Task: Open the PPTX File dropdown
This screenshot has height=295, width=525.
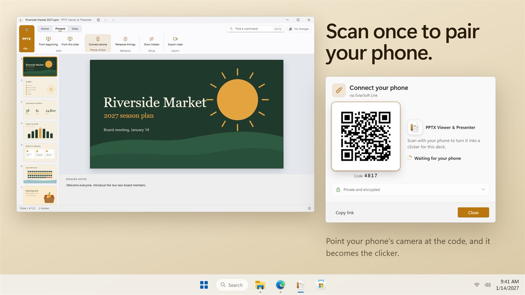Action: (27, 48)
